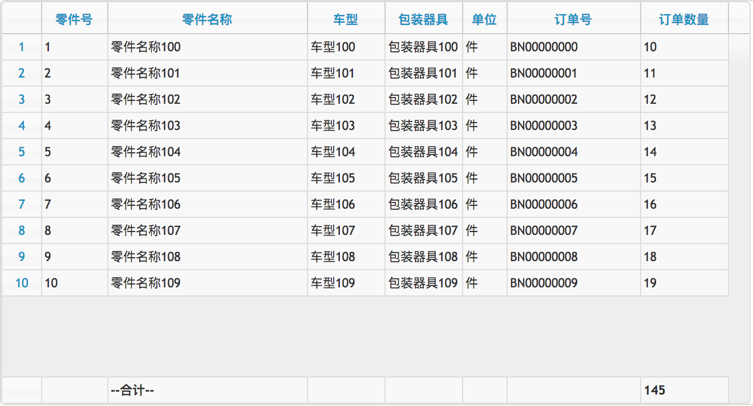
Task: Select the 车型109 cell
Action: coord(346,283)
